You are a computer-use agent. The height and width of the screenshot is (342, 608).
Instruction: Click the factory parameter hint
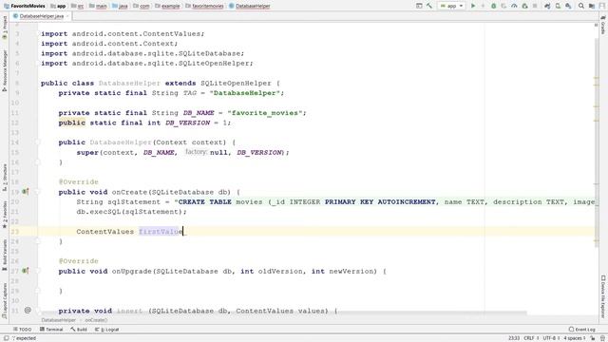[196, 152]
